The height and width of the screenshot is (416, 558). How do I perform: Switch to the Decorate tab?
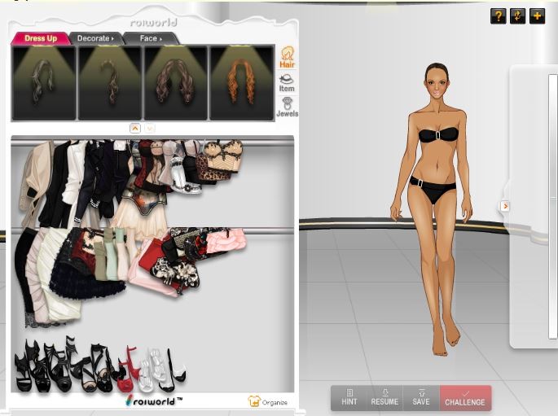[94, 38]
